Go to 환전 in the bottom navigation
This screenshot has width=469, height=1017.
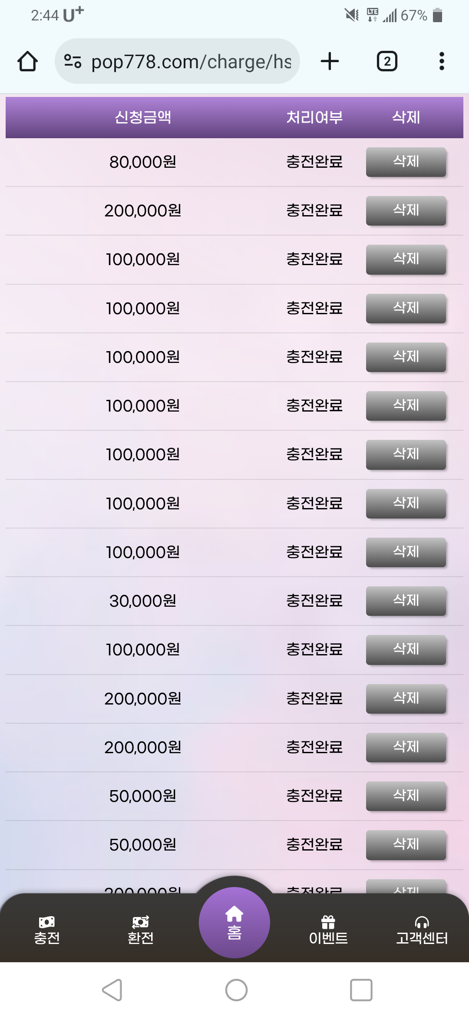(141, 931)
